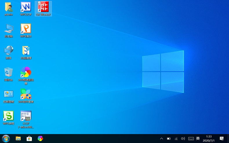The image size is (229, 143).
Task: Click the '360极速浏览器' label text
Action: 26,82
